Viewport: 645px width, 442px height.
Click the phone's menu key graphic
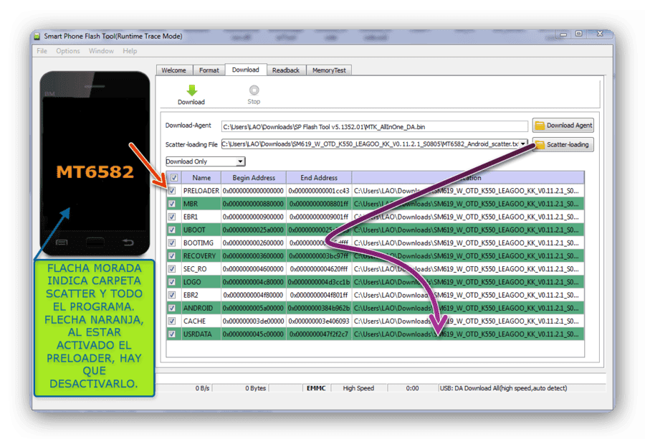[62, 243]
